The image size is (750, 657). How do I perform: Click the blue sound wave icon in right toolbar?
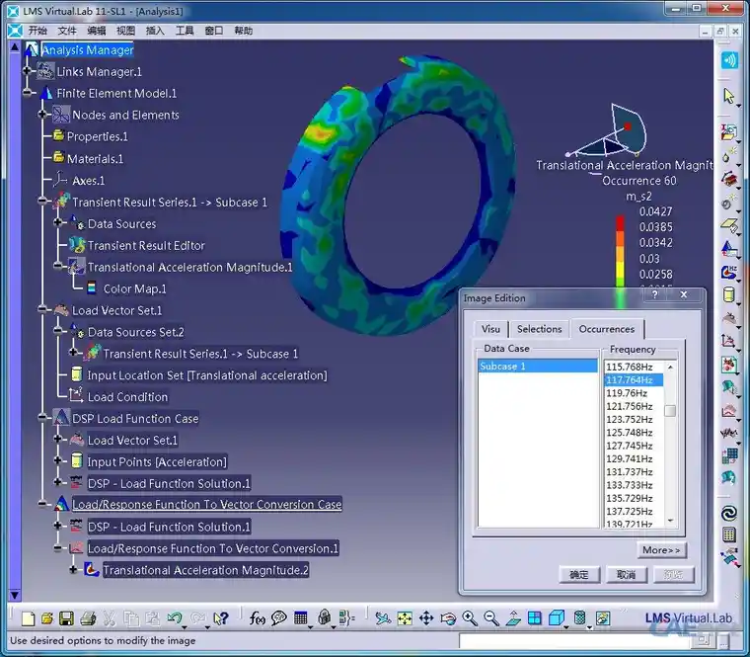click(729, 60)
